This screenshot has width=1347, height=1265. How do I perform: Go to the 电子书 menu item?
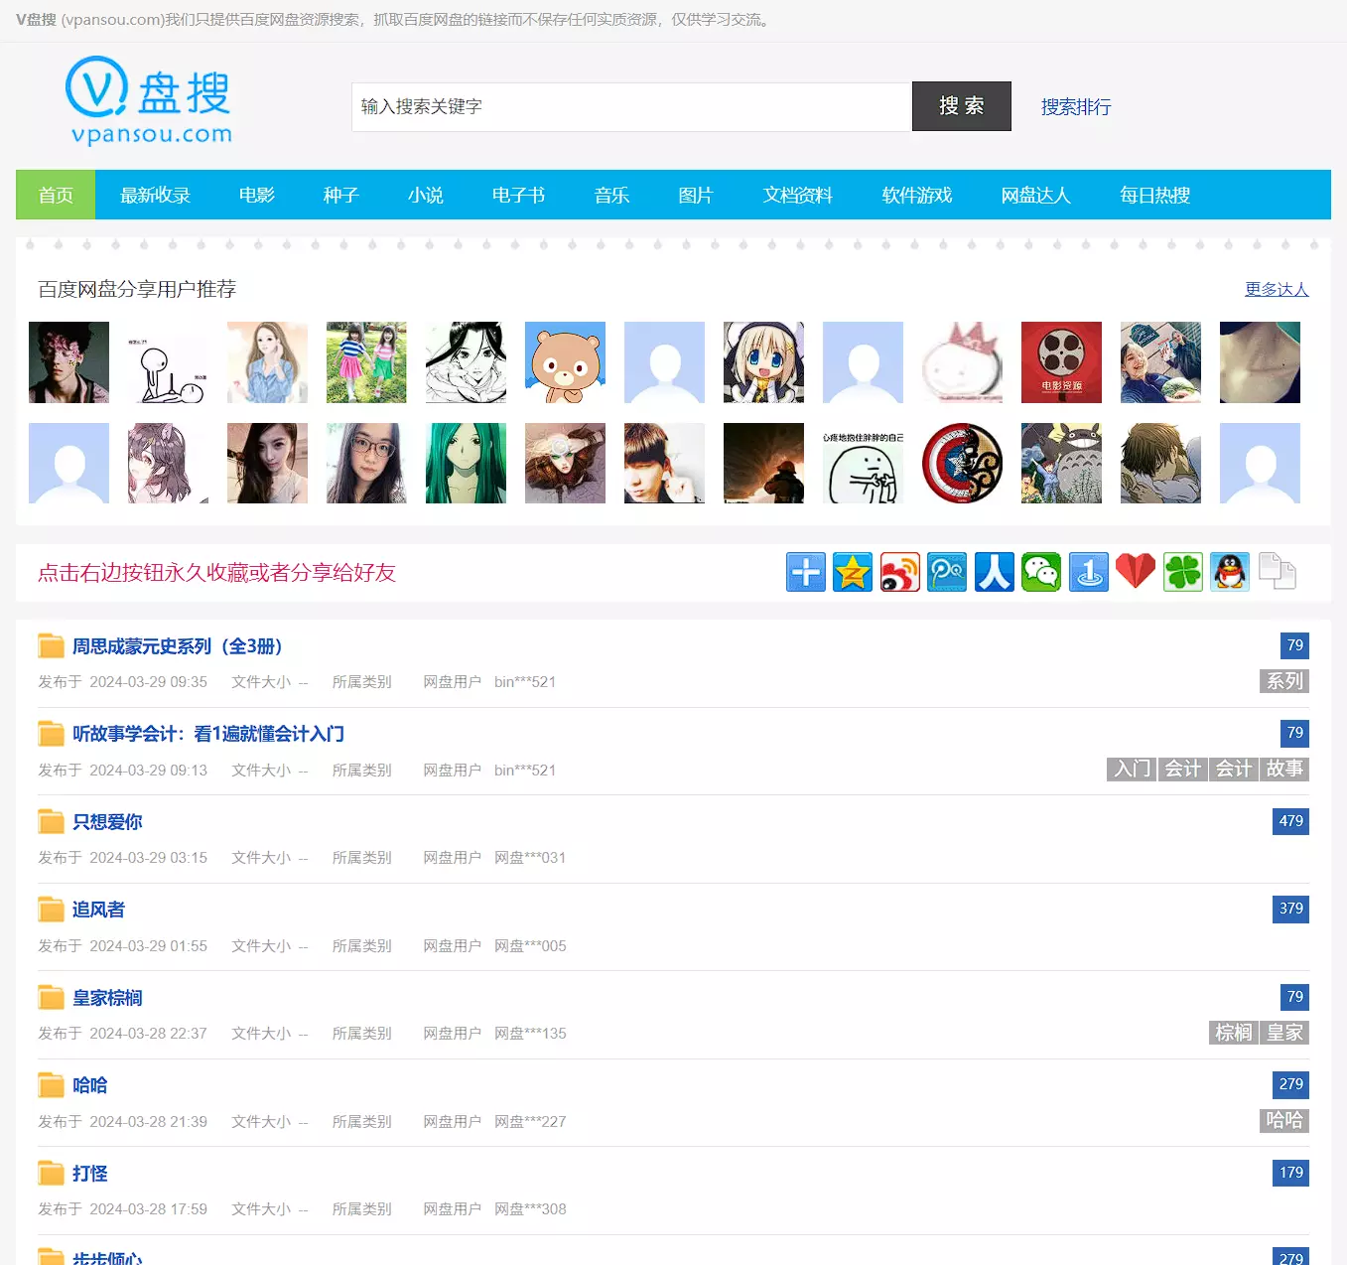(518, 196)
